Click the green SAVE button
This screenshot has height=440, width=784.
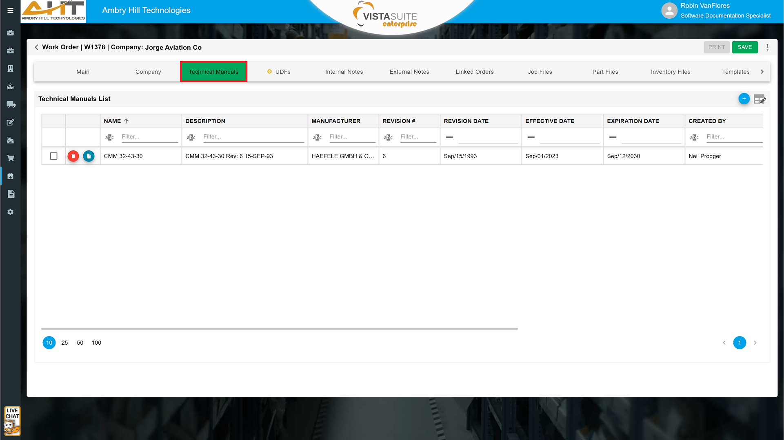click(744, 47)
